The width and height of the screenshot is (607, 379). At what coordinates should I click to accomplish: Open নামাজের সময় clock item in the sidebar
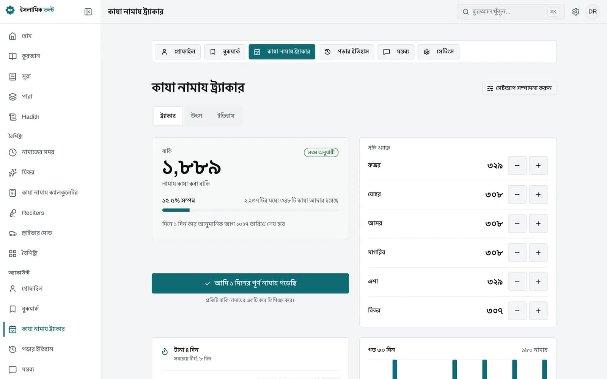pyautogui.click(x=50, y=152)
